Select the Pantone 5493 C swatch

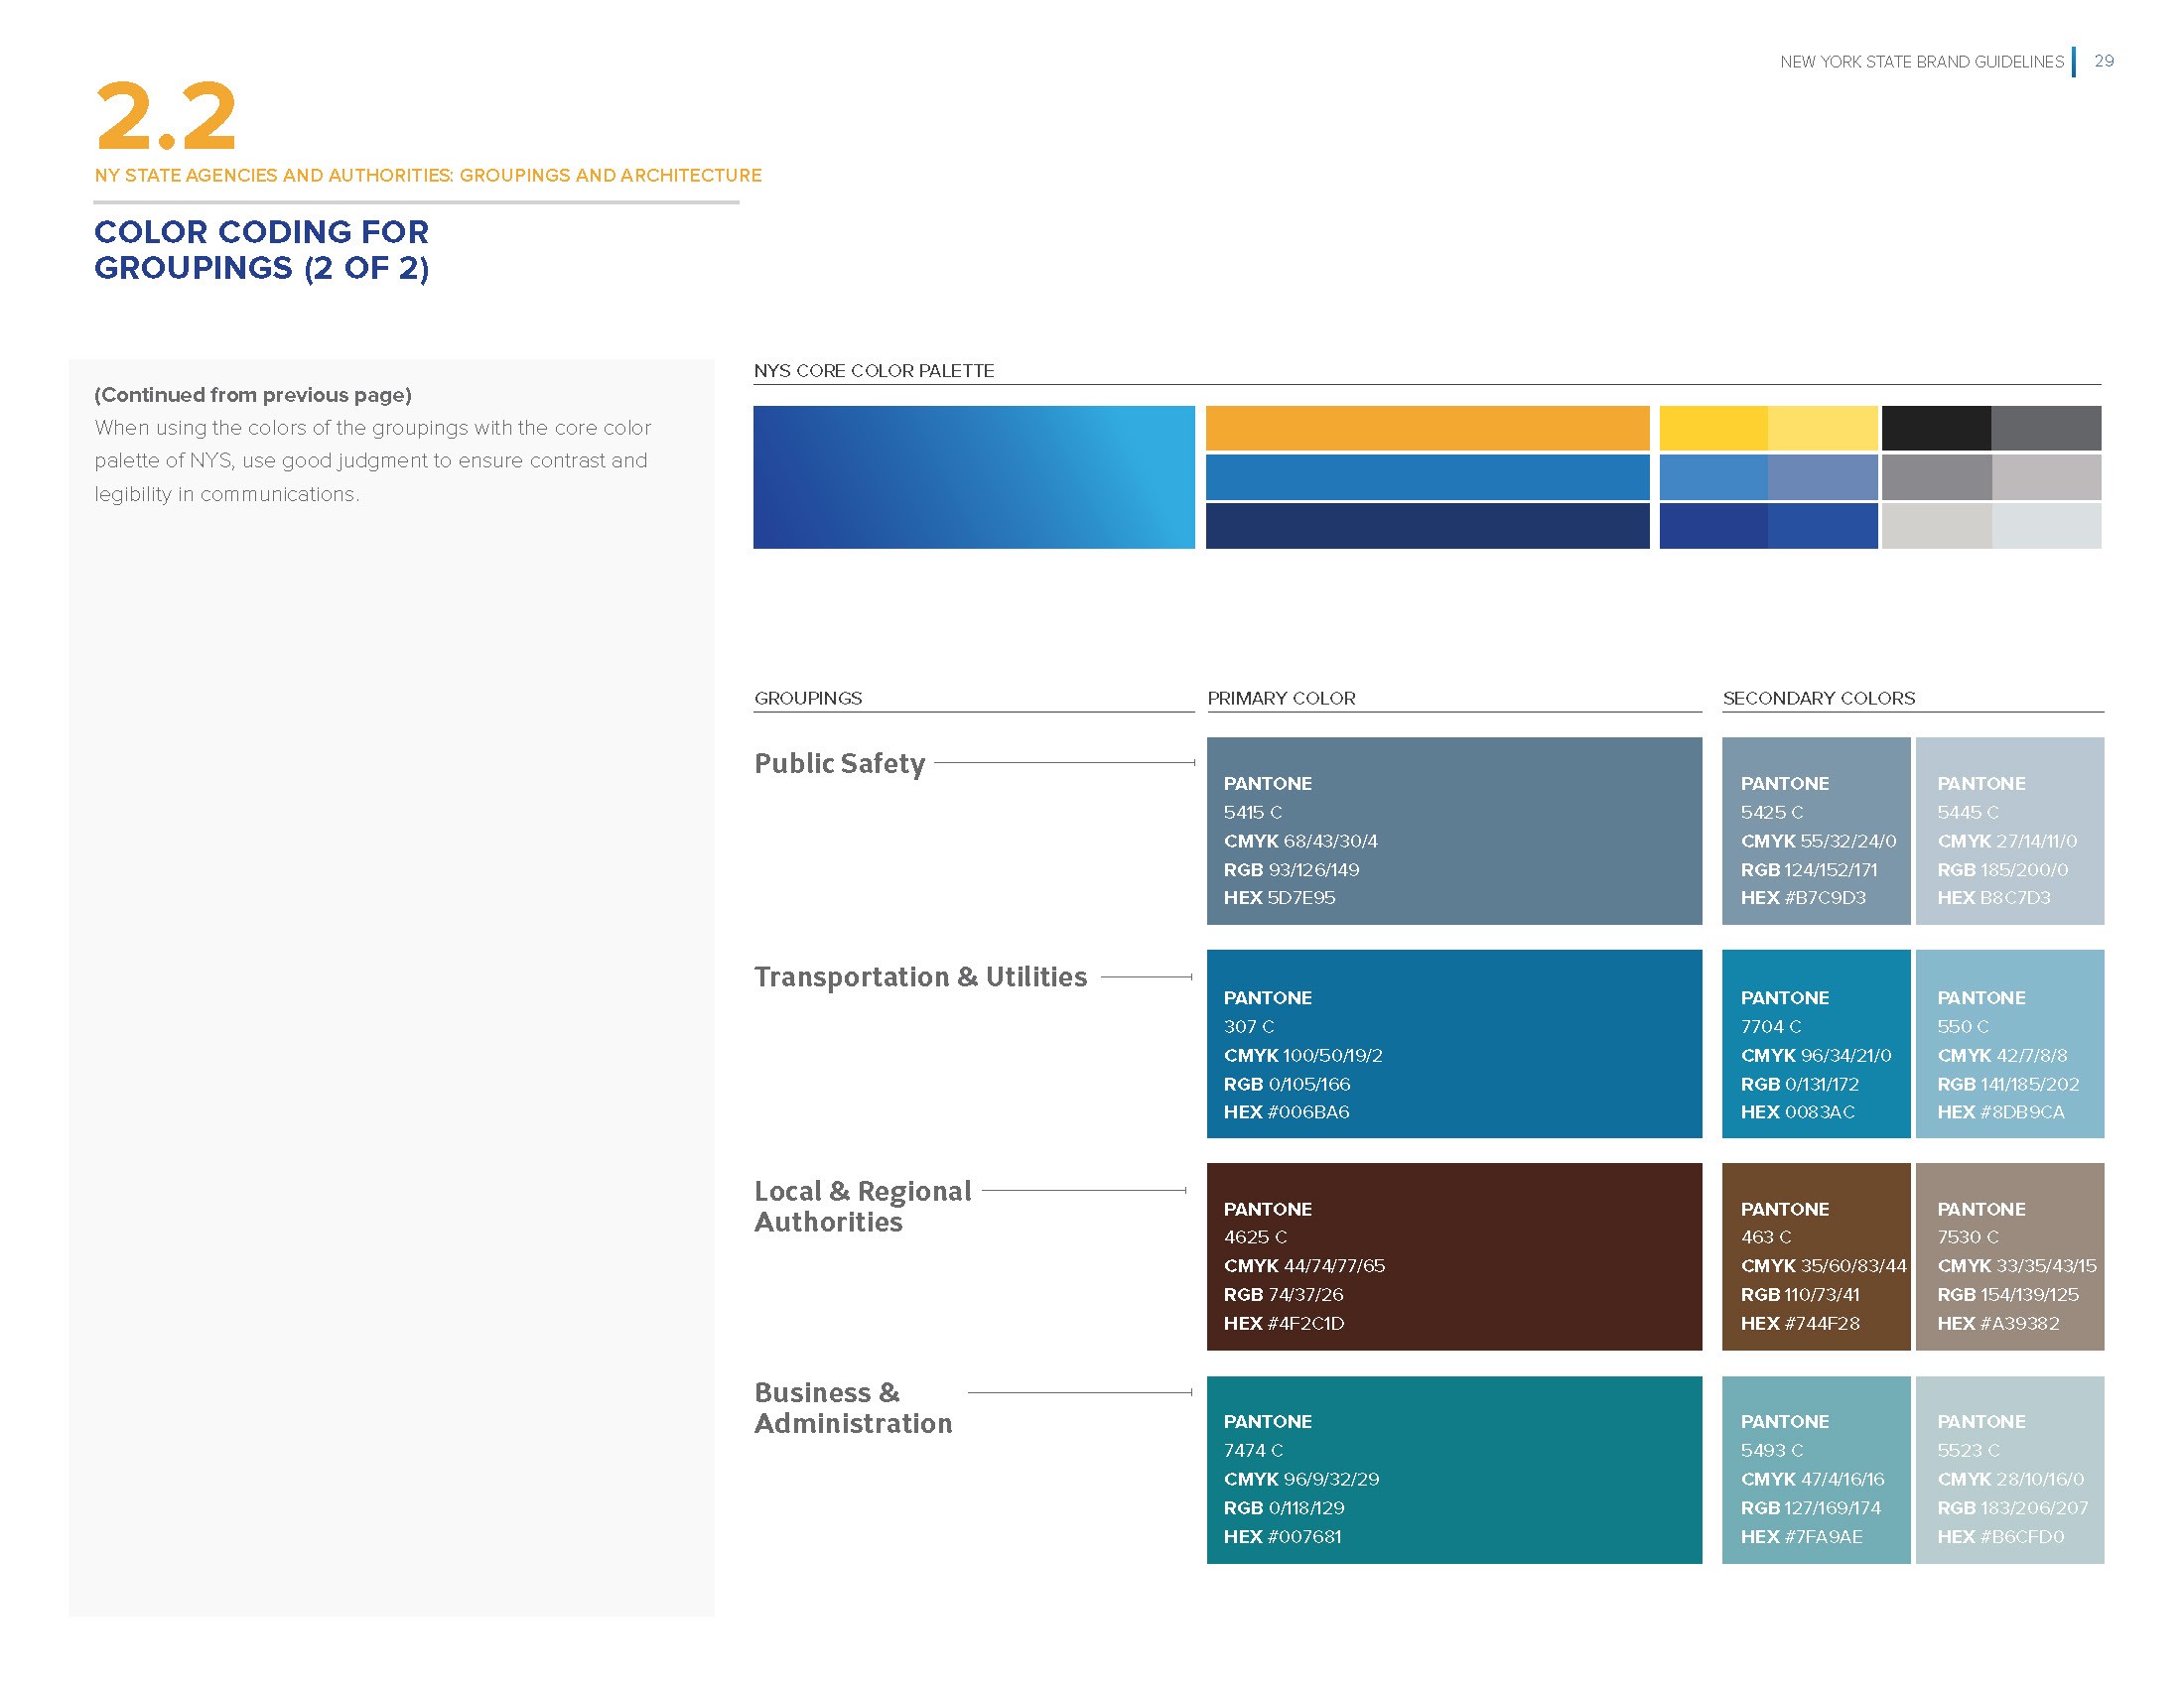click(1815, 1469)
